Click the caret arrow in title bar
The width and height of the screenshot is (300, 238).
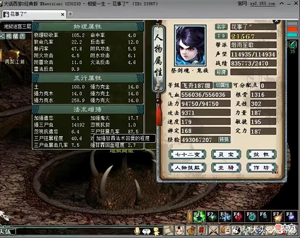pyautogui.click(x=282, y=4)
